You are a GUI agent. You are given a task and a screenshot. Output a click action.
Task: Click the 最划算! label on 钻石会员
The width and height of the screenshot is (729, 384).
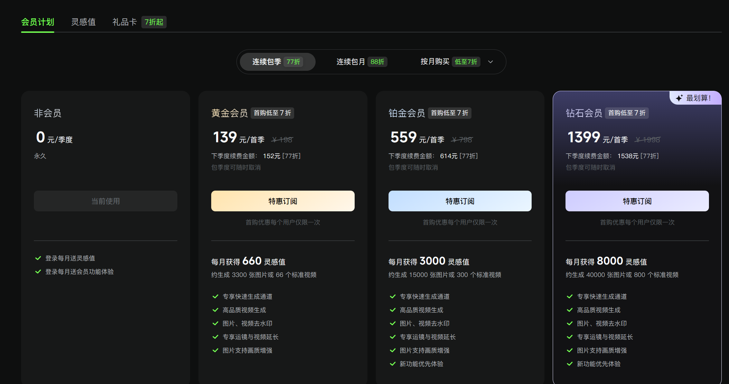(699, 98)
